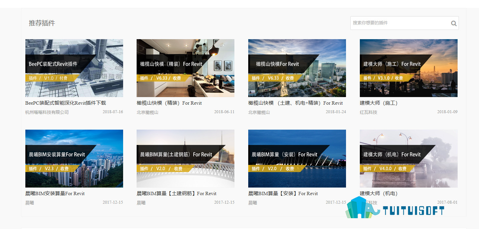The height and width of the screenshot is (229, 479).
Task: Open link 橄榄山快模（土建、机电+精装）For Revit
Action: pos(295,103)
